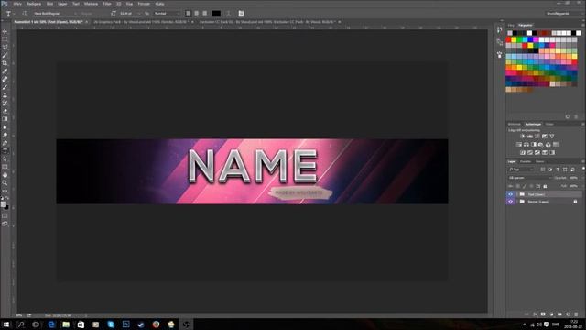Open the anti-aliasing method dropdown

167,13
